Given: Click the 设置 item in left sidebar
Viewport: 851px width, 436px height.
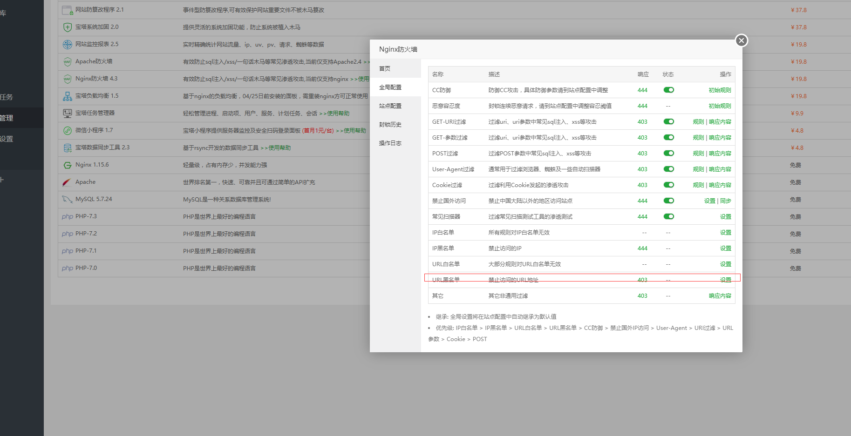Looking at the screenshot, I should [7, 139].
